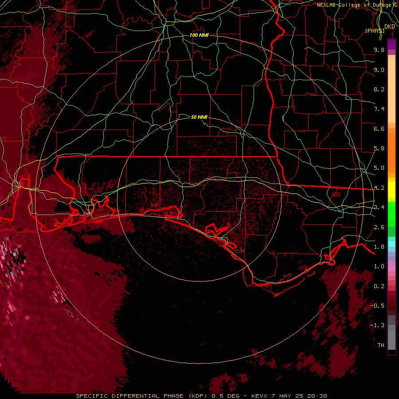Click the -1.3 scale value
The image size is (399, 399).
377,325
